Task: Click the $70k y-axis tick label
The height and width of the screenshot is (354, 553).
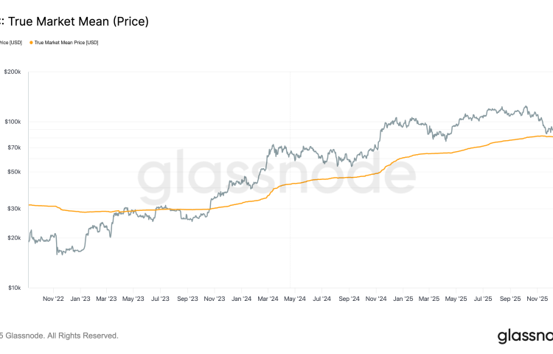Action: tap(15, 147)
